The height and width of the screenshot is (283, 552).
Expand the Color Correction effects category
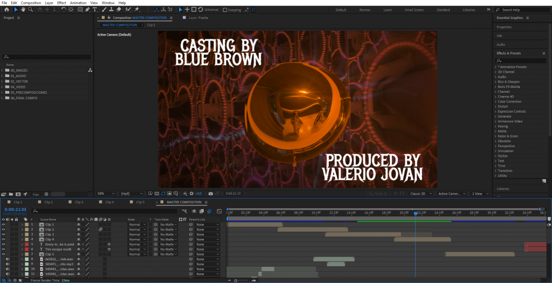[496, 101]
